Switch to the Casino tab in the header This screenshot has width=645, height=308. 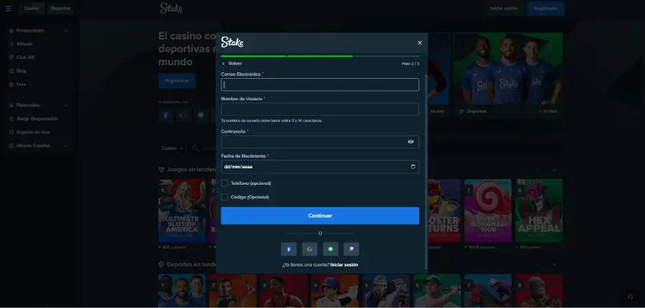[x=32, y=8]
